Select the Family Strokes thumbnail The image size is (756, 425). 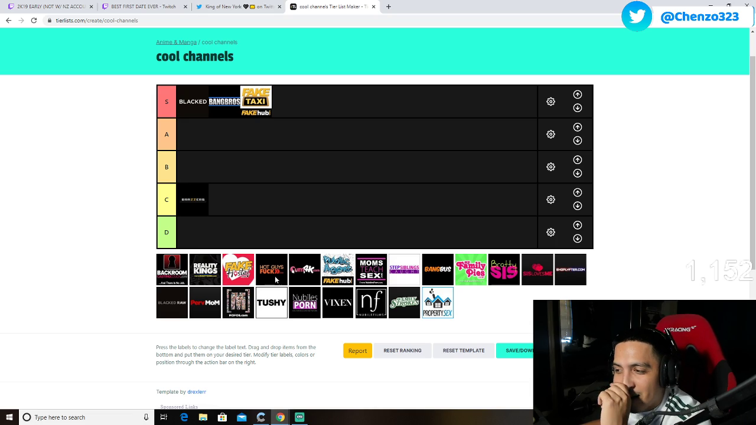click(404, 303)
